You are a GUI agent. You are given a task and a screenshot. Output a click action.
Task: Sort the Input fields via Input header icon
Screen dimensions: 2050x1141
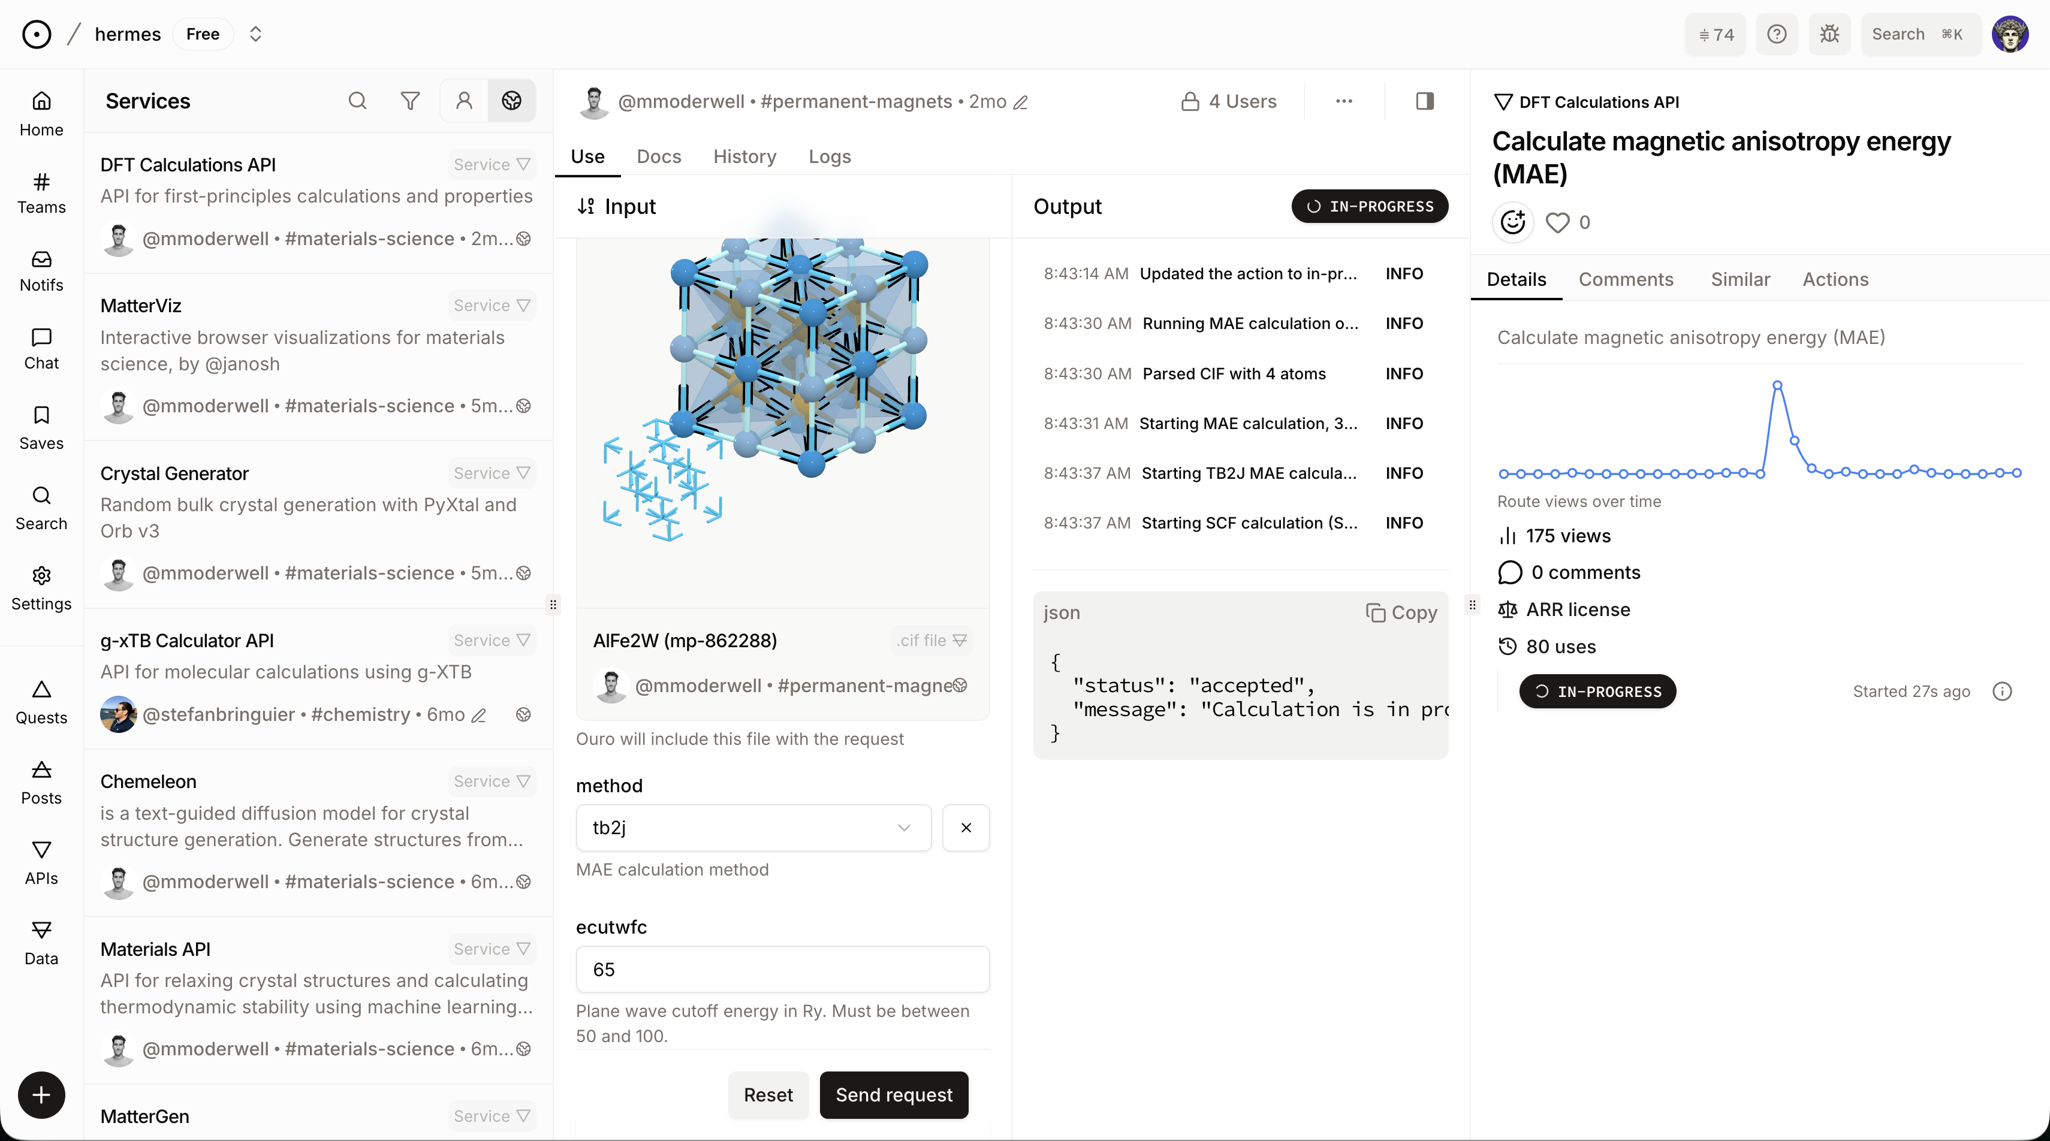tap(586, 206)
